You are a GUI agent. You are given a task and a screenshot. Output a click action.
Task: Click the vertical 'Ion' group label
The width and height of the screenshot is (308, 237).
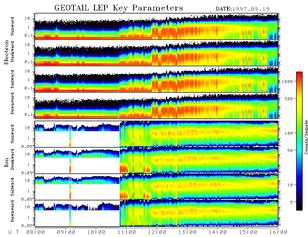click(6, 162)
